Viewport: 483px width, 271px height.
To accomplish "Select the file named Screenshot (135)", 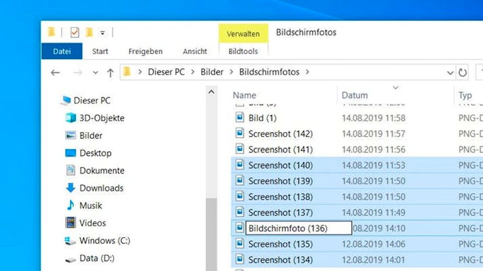I will coord(281,244).
